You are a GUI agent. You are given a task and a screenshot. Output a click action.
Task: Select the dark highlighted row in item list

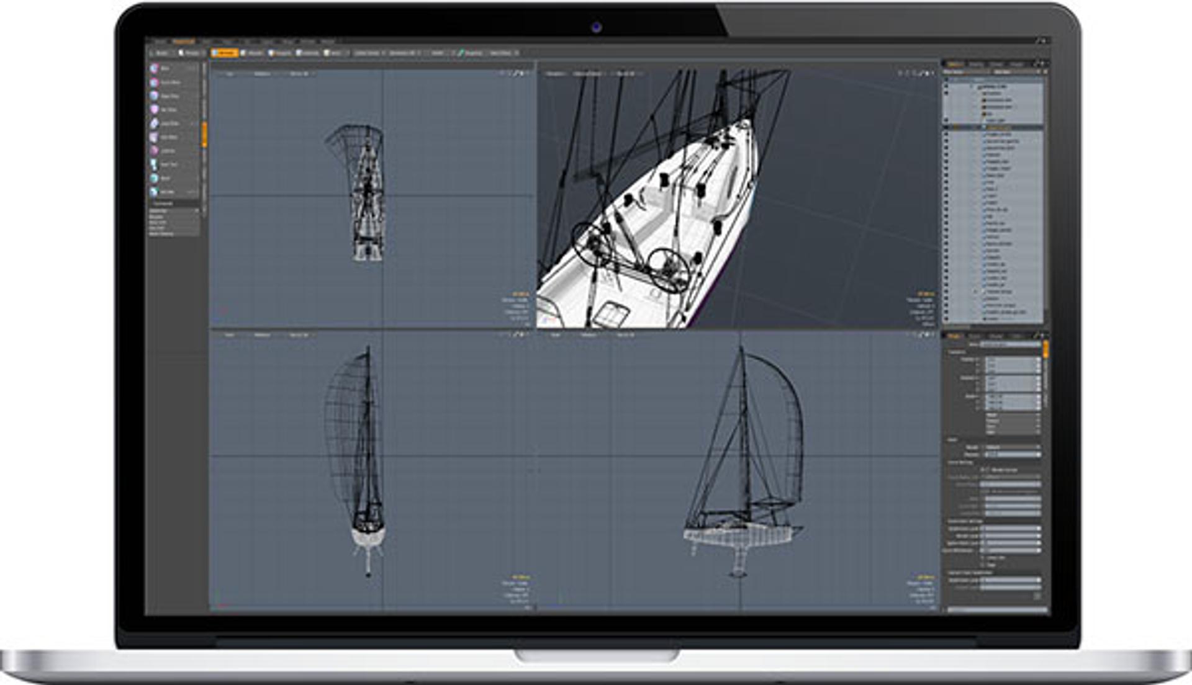pyautogui.click(x=993, y=127)
